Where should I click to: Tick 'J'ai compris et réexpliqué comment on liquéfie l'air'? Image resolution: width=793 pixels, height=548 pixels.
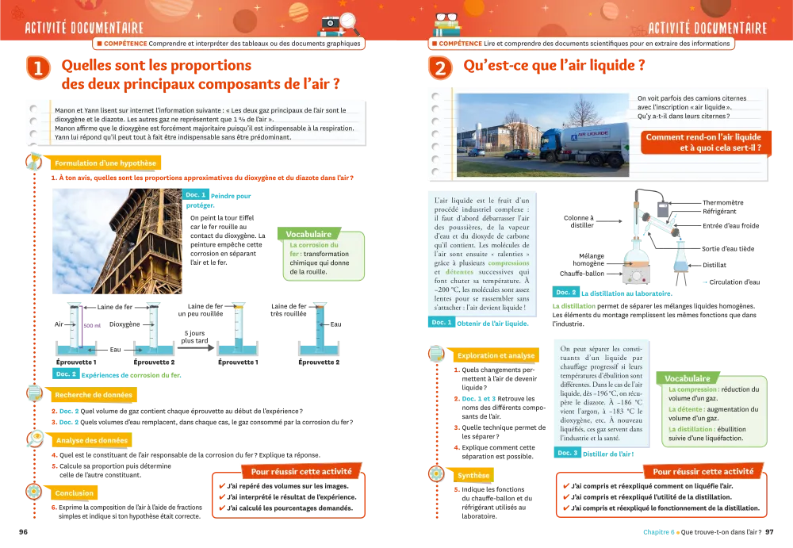tap(566, 486)
